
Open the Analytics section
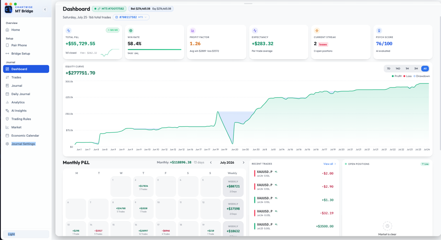pos(26,102)
